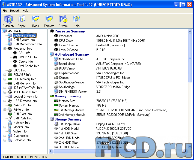This screenshot has height=160, width=194.
Task: Click the ASTRA32 root node icon
Action: (x=5, y=31)
